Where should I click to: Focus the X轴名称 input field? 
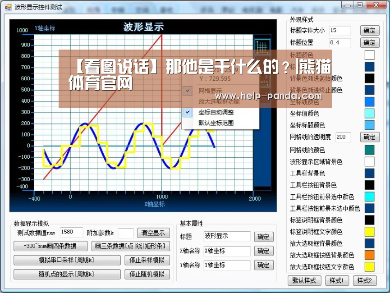click(x=227, y=251)
